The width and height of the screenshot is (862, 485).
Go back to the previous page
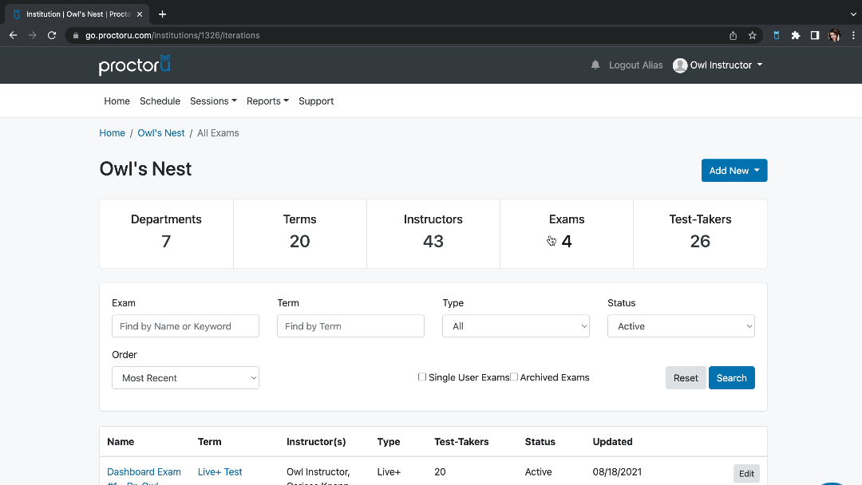(x=13, y=35)
